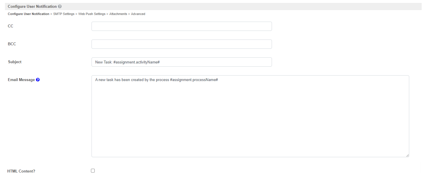This screenshot has height=180, width=424.
Task: Open the Web Push Settings step
Action: click(x=92, y=14)
